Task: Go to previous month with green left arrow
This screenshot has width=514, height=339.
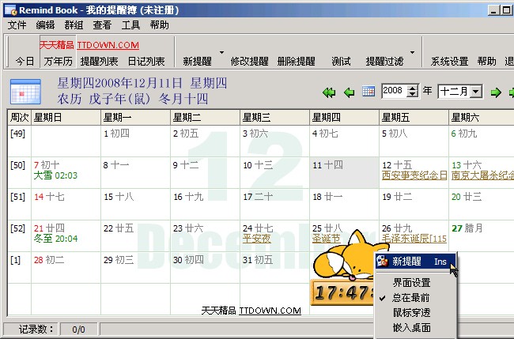Action: tap(350, 92)
